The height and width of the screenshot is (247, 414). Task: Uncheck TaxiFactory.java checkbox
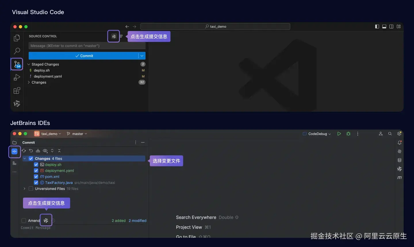click(36, 183)
